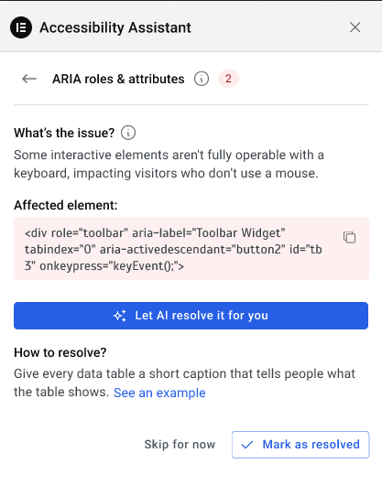The width and height of the screenshot is (382, 485).
Task: Click checkmark icon in Mark as resolved
Action: (247, 445)
